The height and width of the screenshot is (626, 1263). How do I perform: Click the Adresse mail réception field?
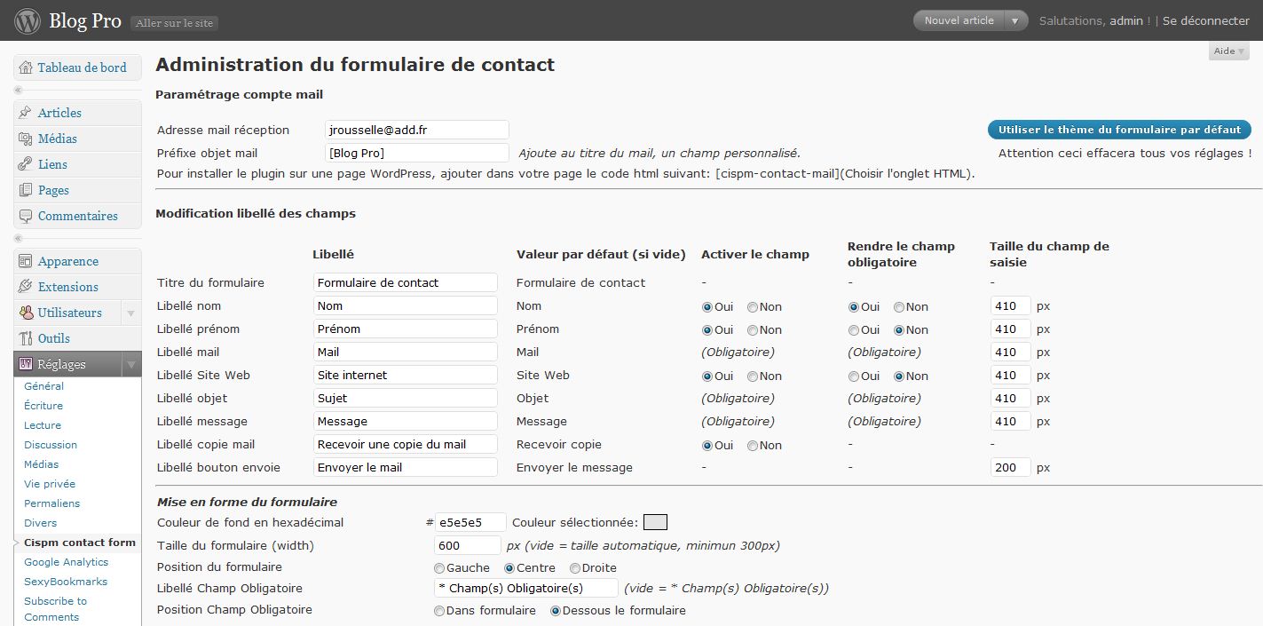(x=416, y=130)
